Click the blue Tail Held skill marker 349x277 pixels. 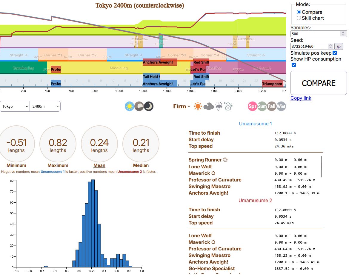click(151, 76)
